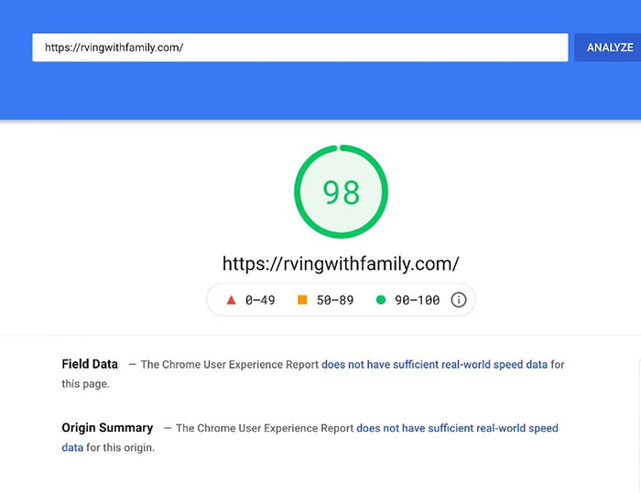Click the 'this page.' text under Field Data

point(86,384)
